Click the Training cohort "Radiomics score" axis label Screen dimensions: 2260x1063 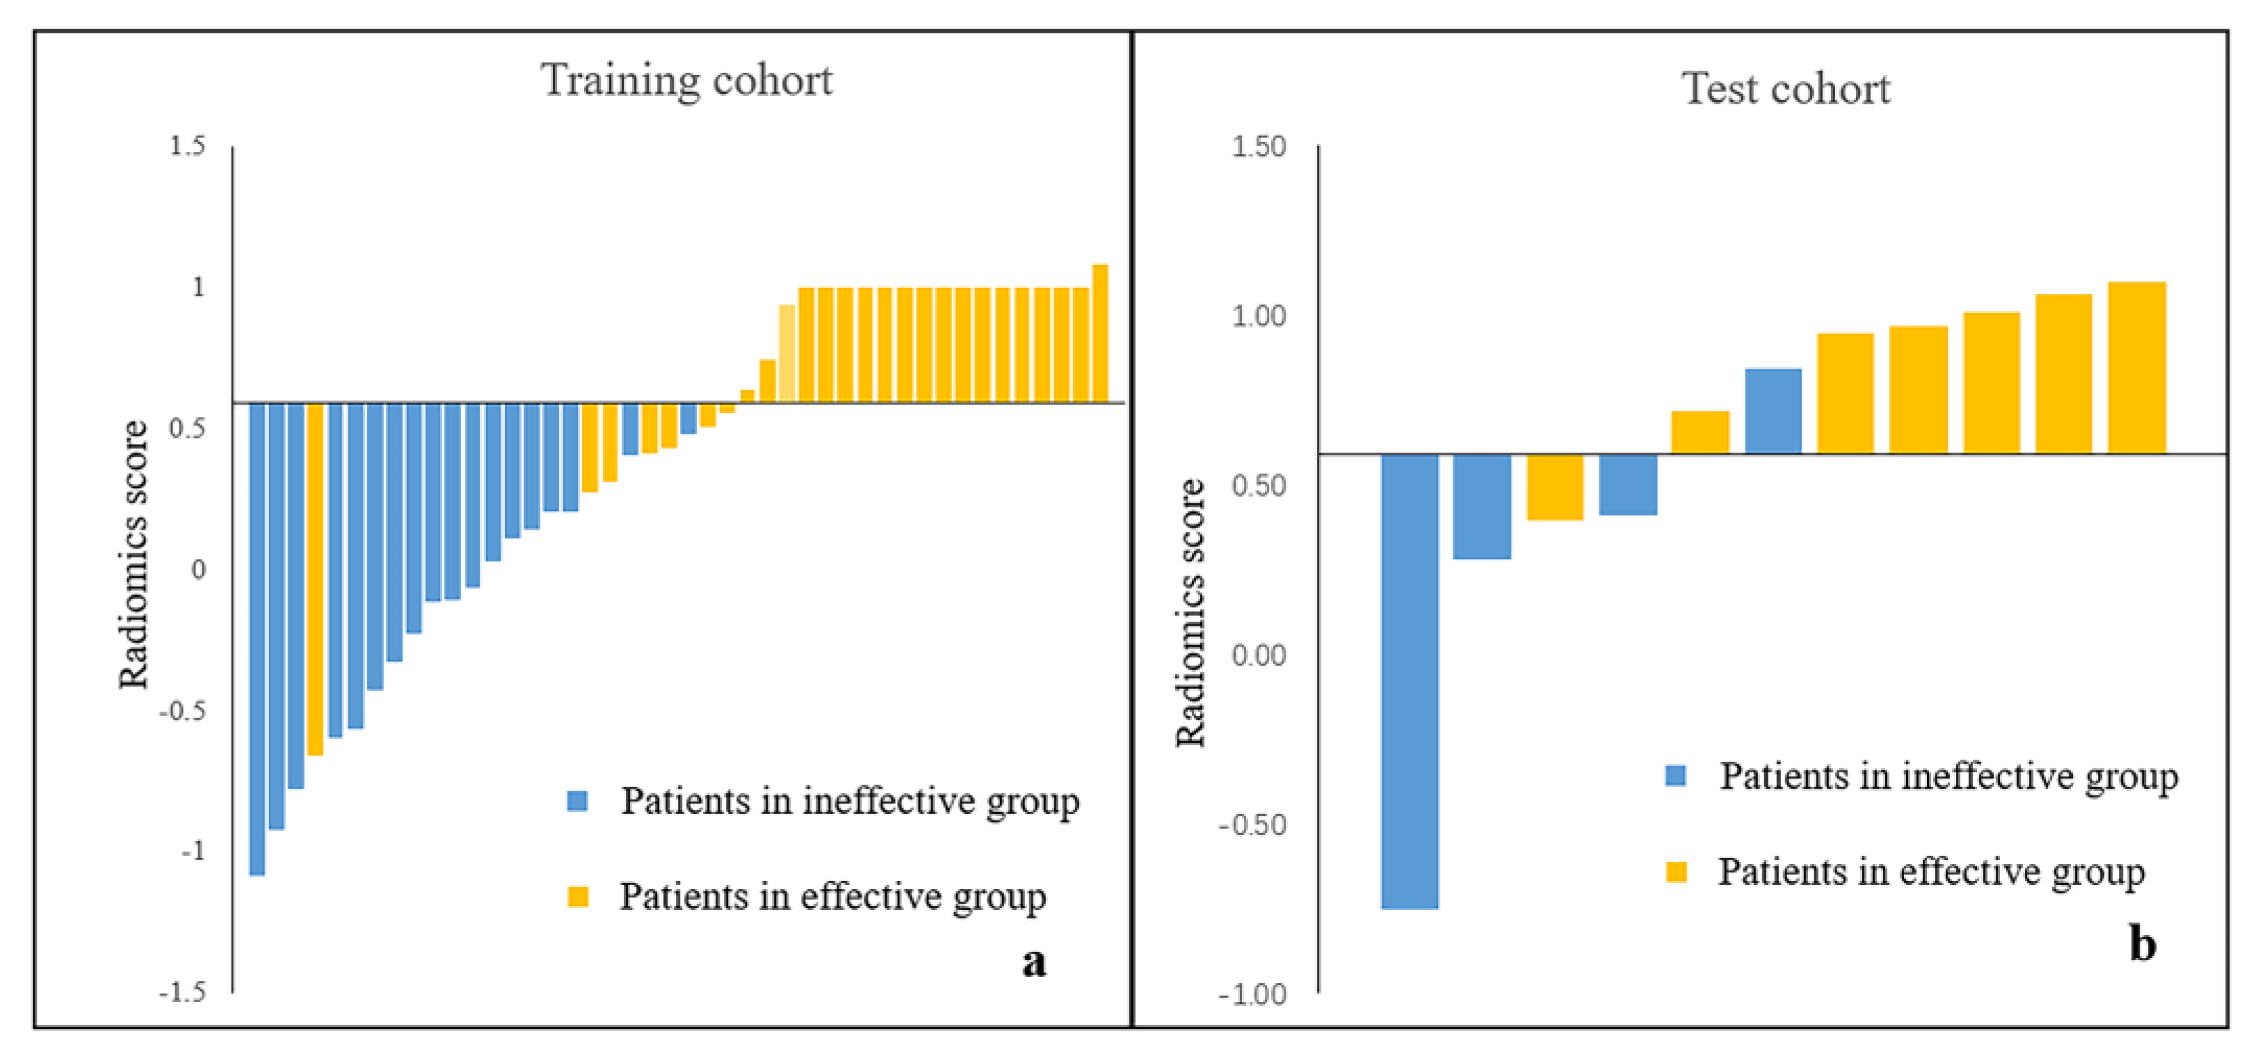click(x=134, y=554)
